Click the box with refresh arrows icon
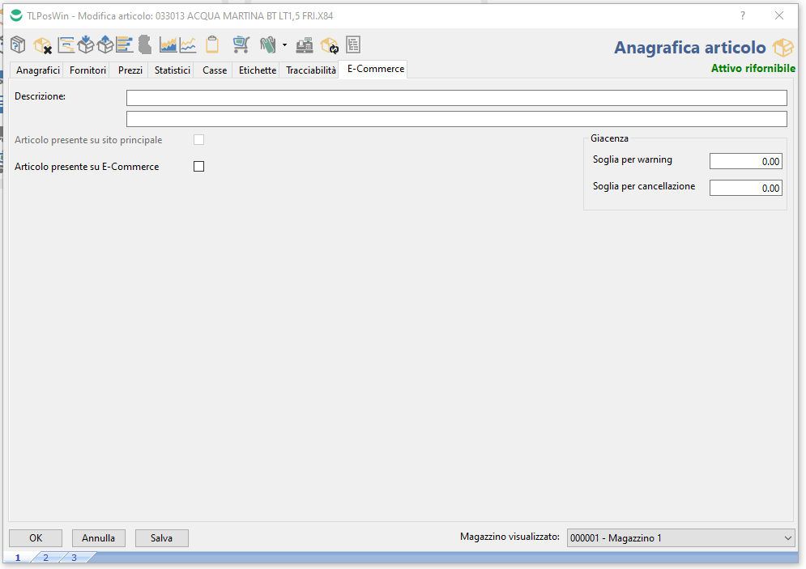806x569 pixels. click(329, 45)
